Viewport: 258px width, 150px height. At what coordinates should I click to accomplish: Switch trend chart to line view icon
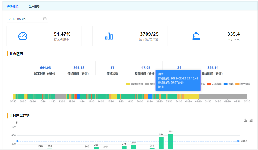click(246, 120)
